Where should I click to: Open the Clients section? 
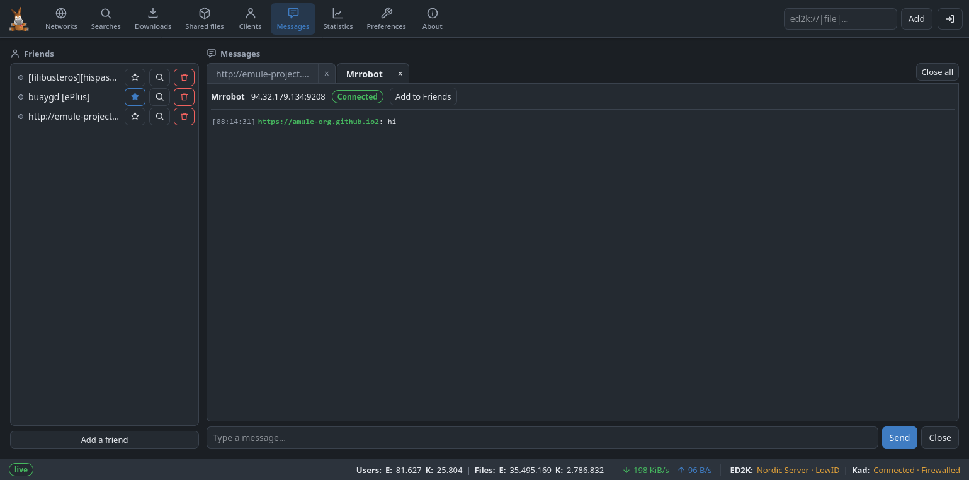click(x=250, y=19)
